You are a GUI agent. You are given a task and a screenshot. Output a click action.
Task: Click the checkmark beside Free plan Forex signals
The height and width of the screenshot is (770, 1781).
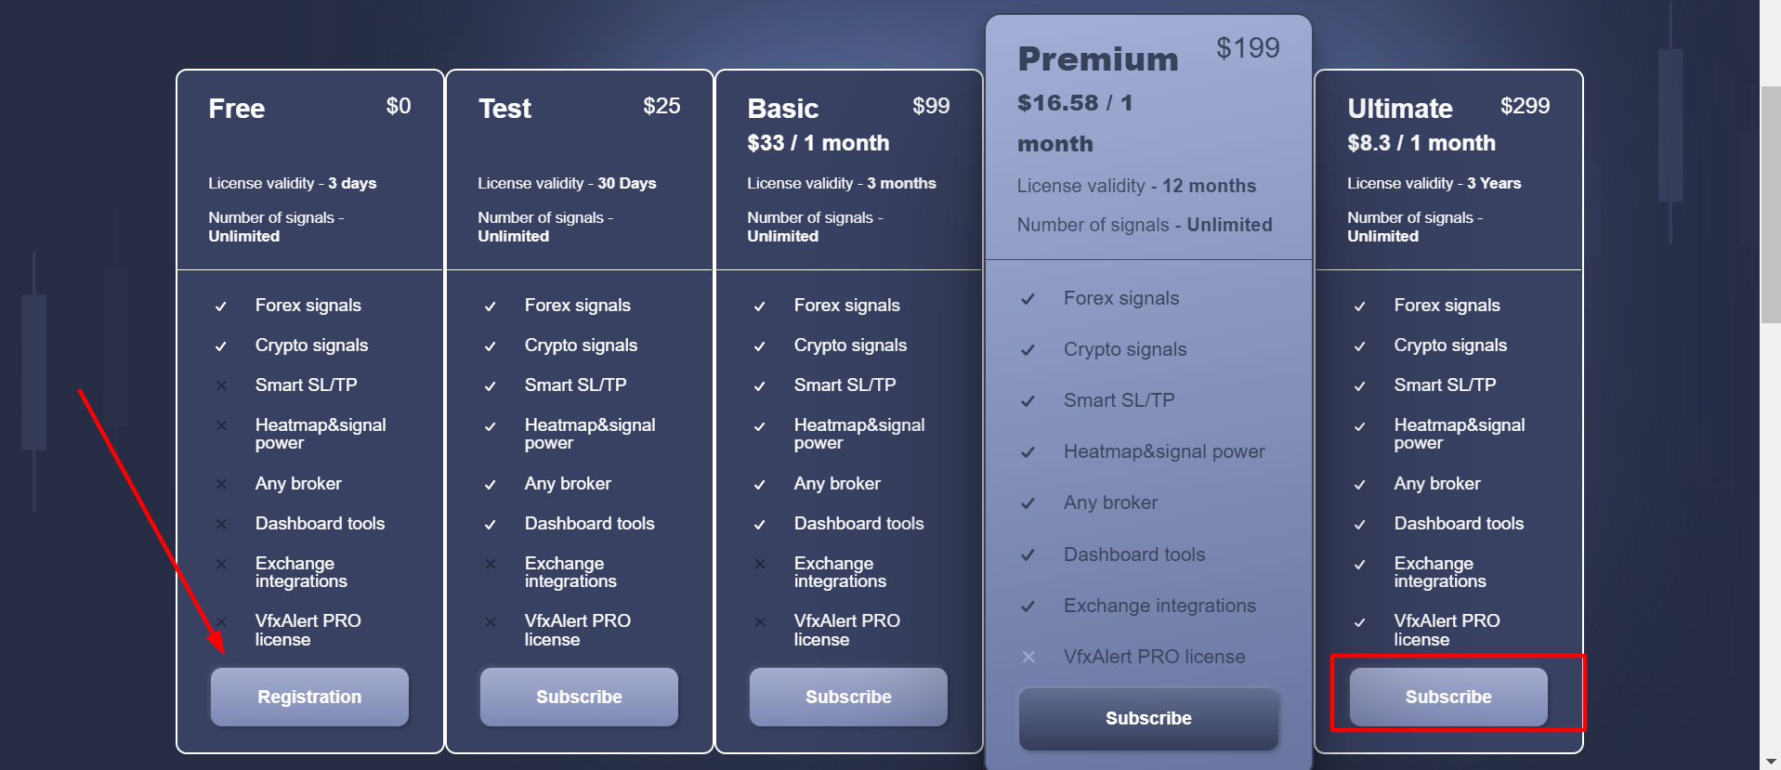(x=221, y=307)
